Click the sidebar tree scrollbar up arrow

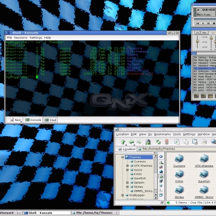156,156
